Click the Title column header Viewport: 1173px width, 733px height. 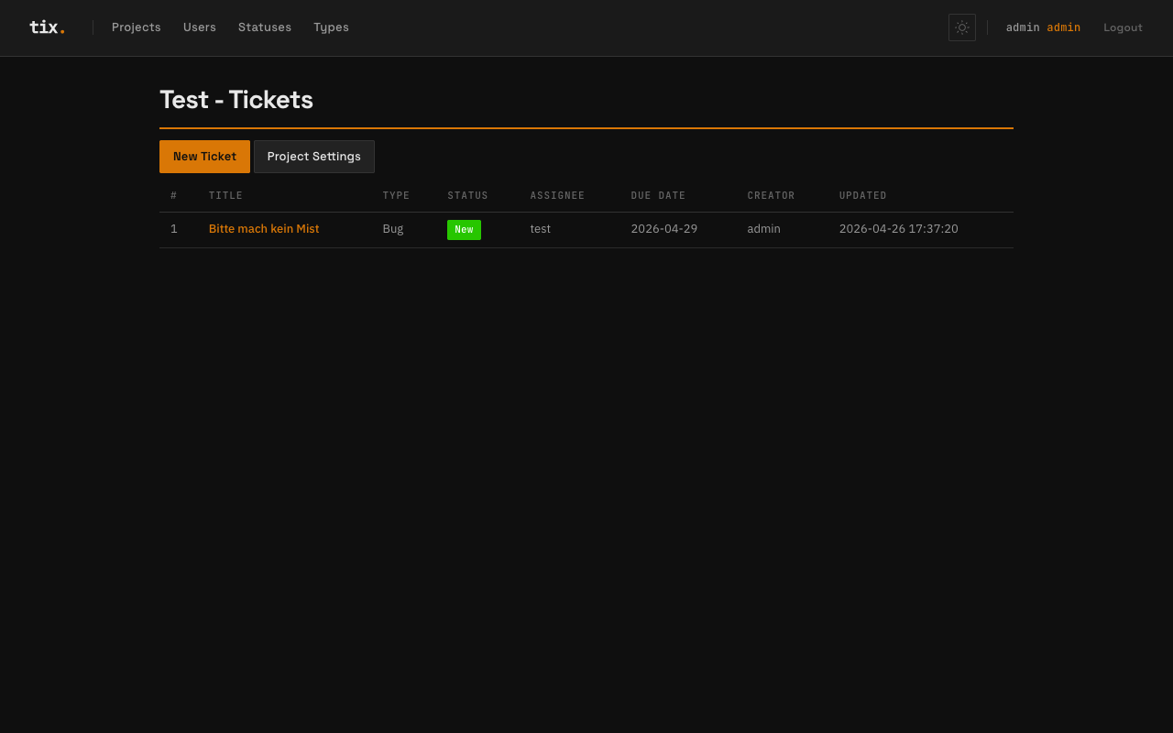225,195
